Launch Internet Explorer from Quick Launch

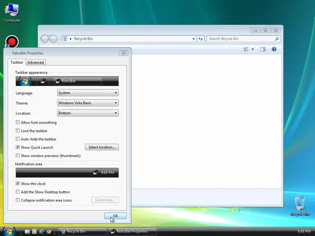tap(42, 231)
